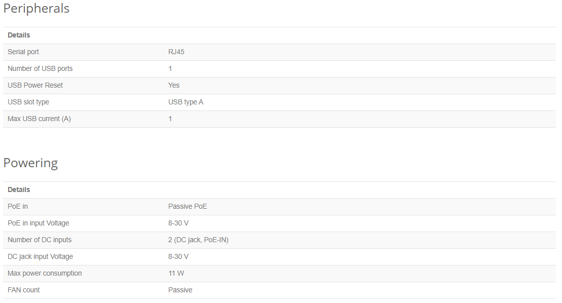Click the Yes value for USB Power Reset
Image resolution: width=562 pixels, height=303 pixels.
174,85
